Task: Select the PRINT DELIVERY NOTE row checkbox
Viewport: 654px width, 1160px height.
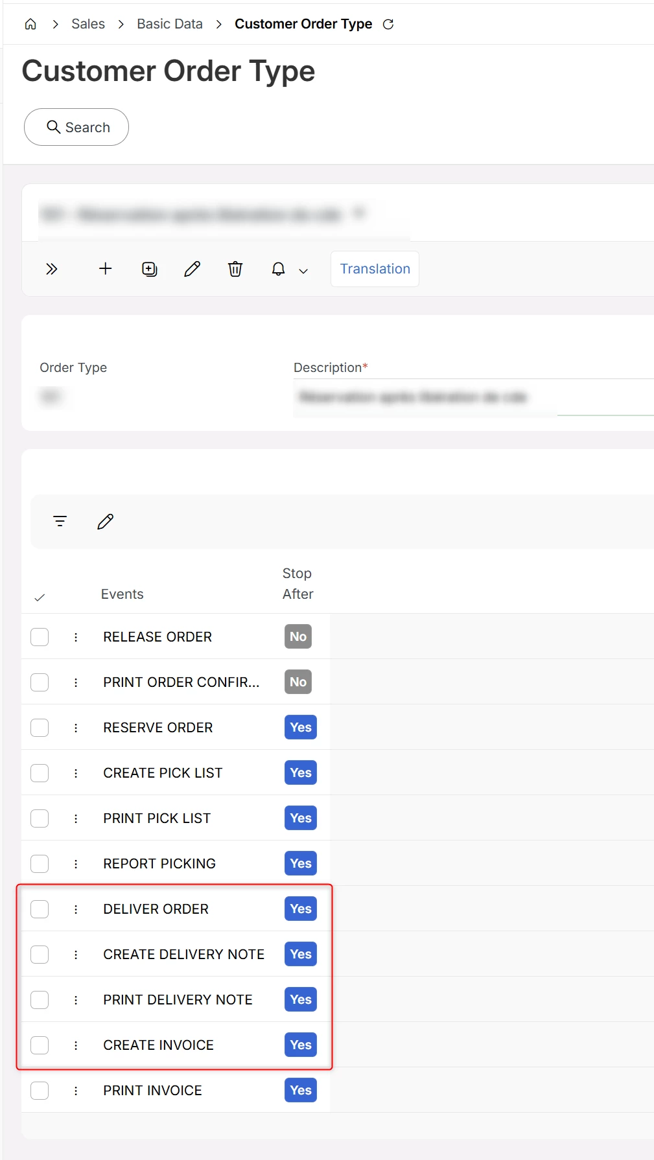Action: pos(40,1000)
